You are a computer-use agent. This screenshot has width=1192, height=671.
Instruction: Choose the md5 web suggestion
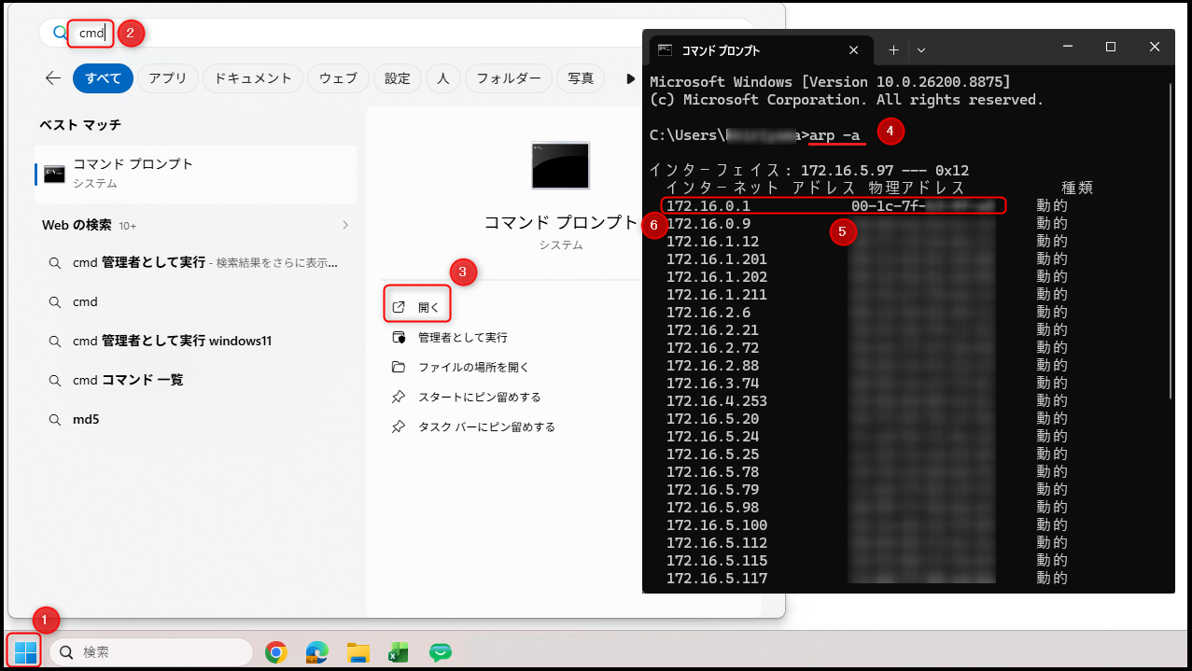coord(195,419)
